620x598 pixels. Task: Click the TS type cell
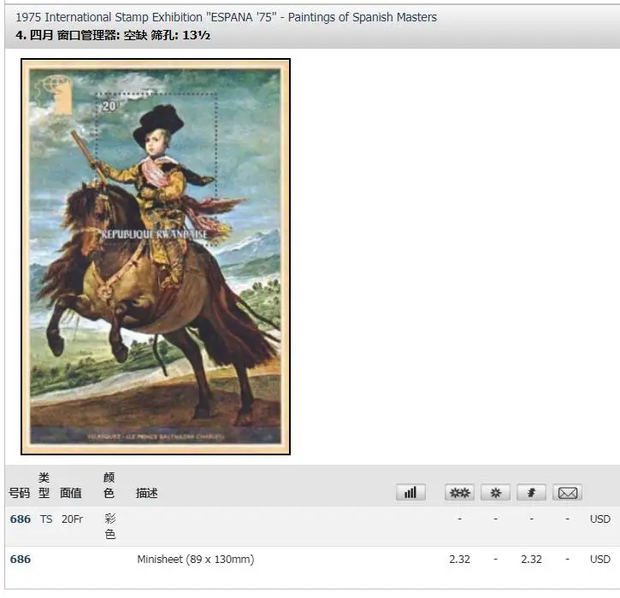click(x=46, y=519)
